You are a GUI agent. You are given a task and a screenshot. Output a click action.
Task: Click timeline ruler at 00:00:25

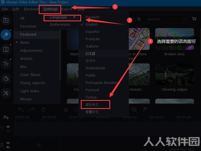coord(157,117)
